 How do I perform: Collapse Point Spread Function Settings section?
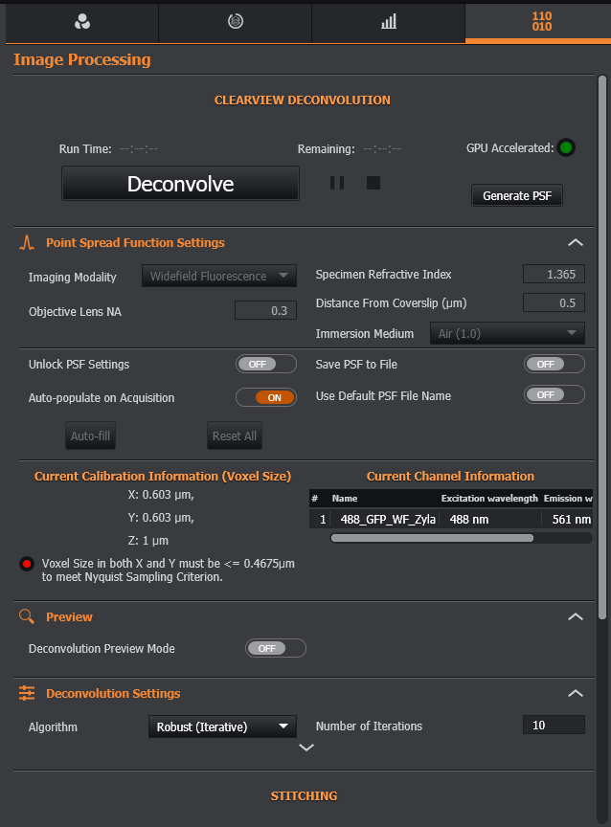tap(575, 243)
